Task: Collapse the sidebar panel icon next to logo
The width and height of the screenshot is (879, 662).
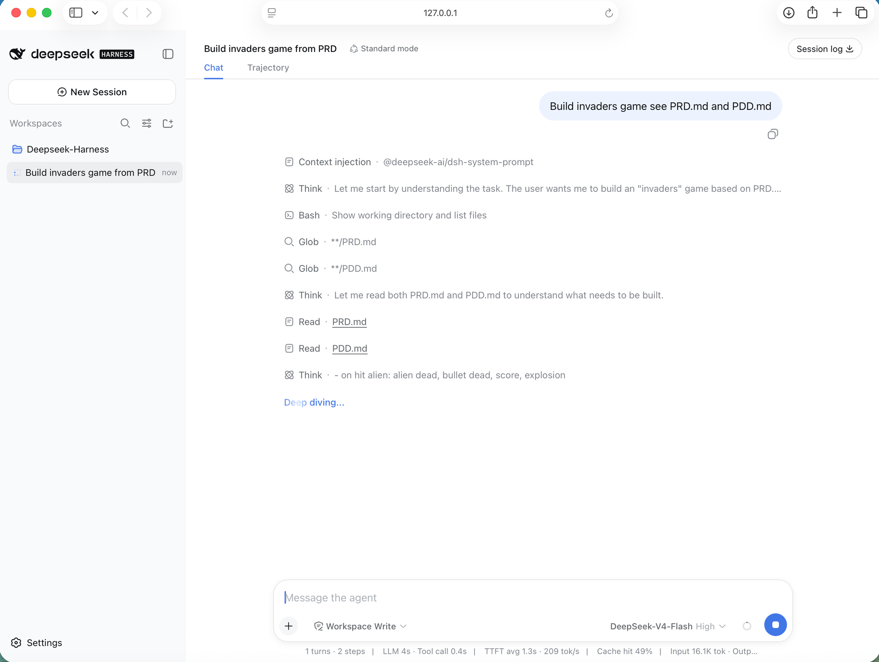Action: tap(168, 54)
